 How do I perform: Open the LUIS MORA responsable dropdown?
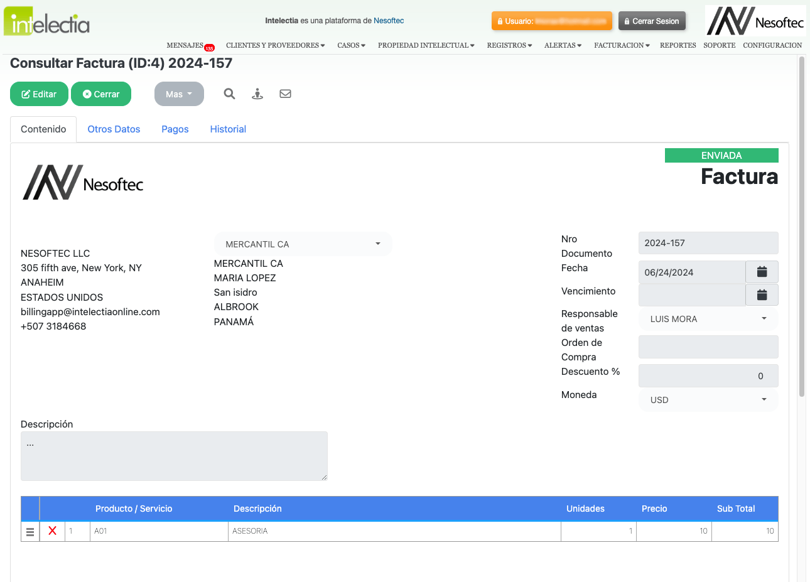point(708,319)
